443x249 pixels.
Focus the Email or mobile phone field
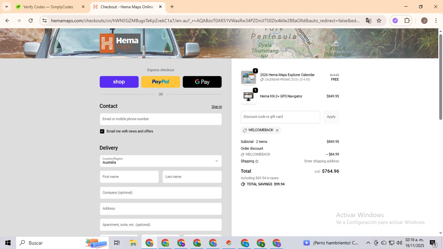[161, 119]
